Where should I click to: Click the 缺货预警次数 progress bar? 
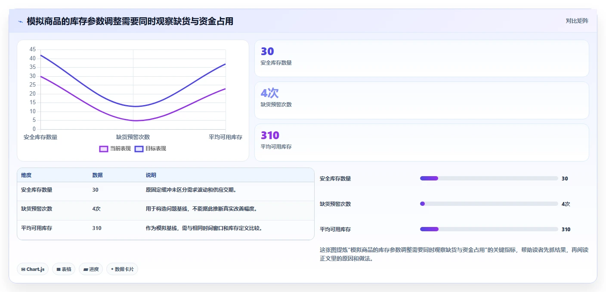pos(489,204)
